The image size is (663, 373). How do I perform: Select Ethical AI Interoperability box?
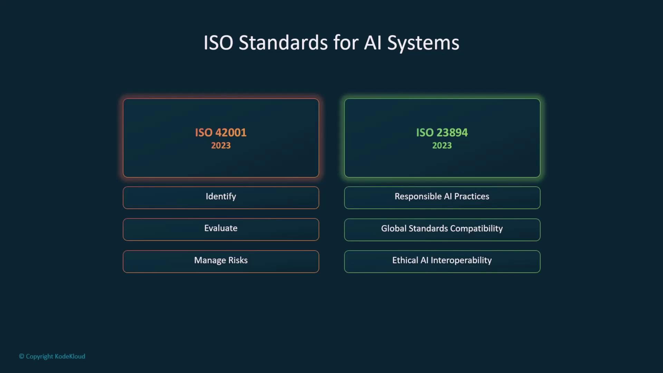(x=442, y=261)
